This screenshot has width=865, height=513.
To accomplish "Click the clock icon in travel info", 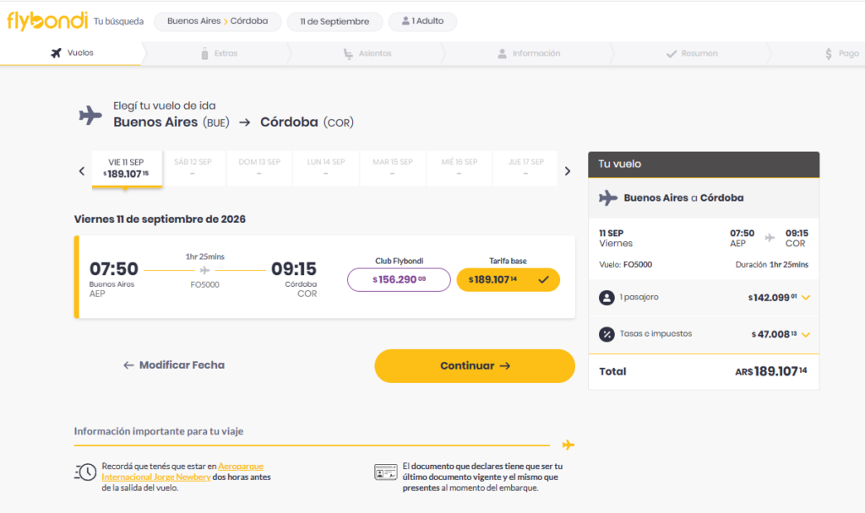I will (85, 472).
